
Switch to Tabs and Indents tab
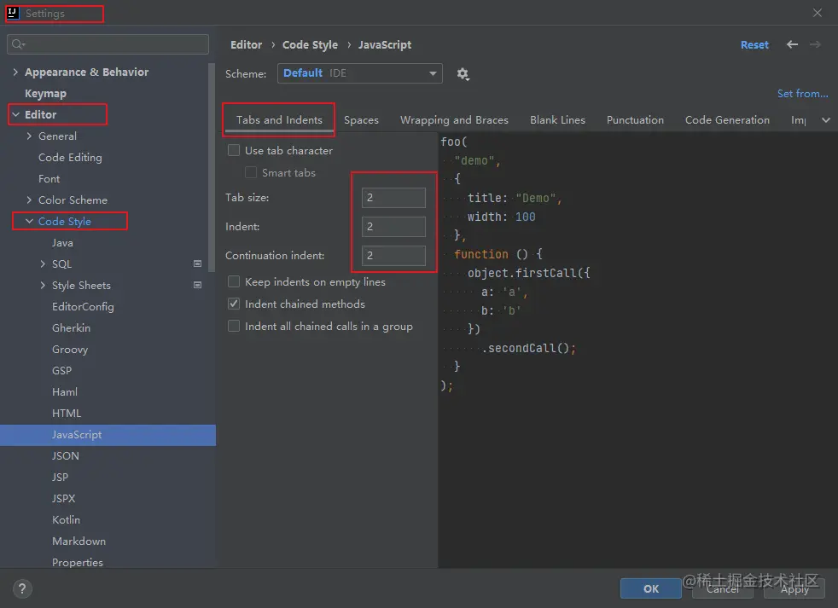tap(279, 120)
